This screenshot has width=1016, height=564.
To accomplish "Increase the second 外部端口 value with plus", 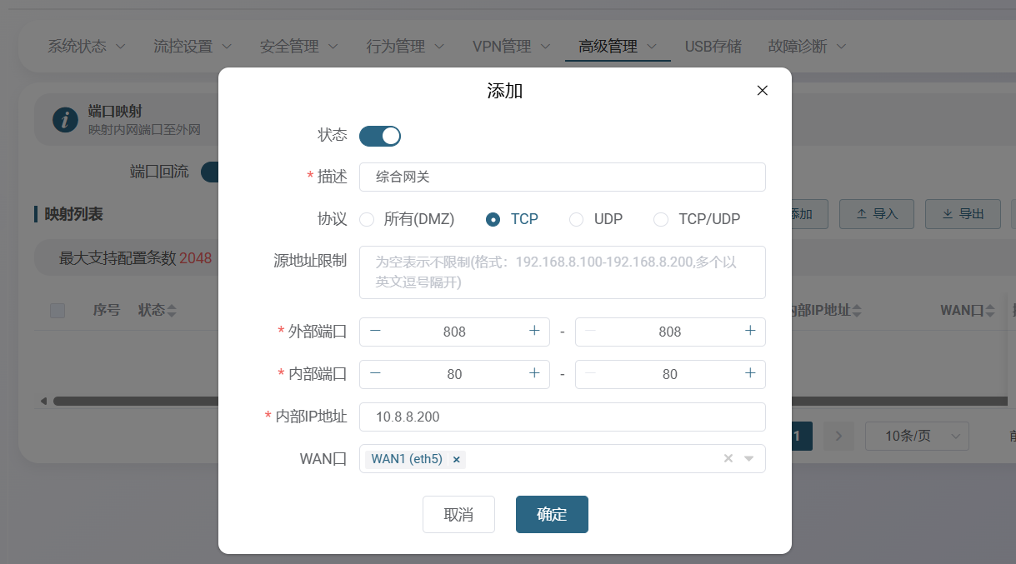I will coord(750,331).
